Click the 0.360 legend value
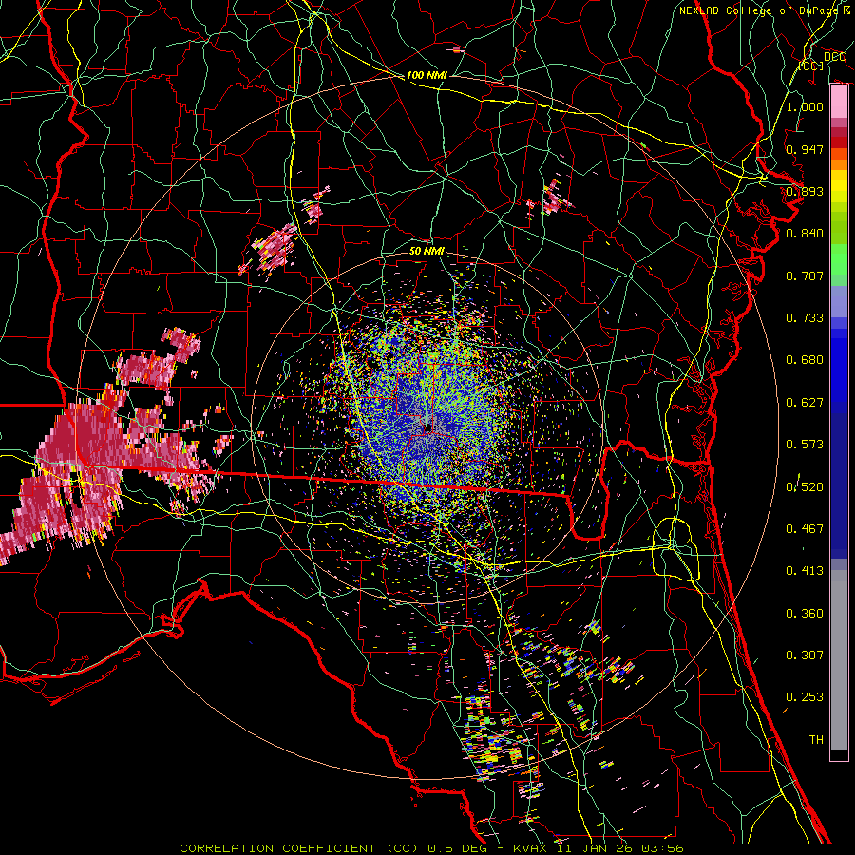The image size is (855, 855). [805, 613]
